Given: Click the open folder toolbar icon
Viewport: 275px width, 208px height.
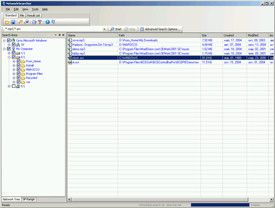Looking at the screenshot, I should [7, 22].
